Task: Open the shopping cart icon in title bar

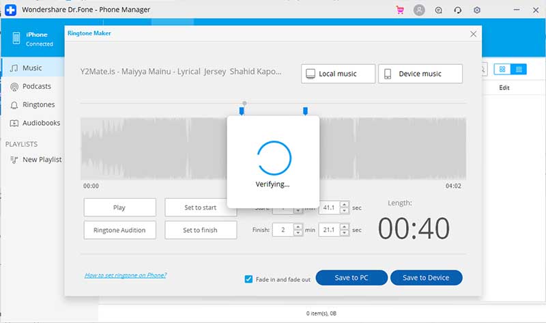Action: tap(400, 10)
